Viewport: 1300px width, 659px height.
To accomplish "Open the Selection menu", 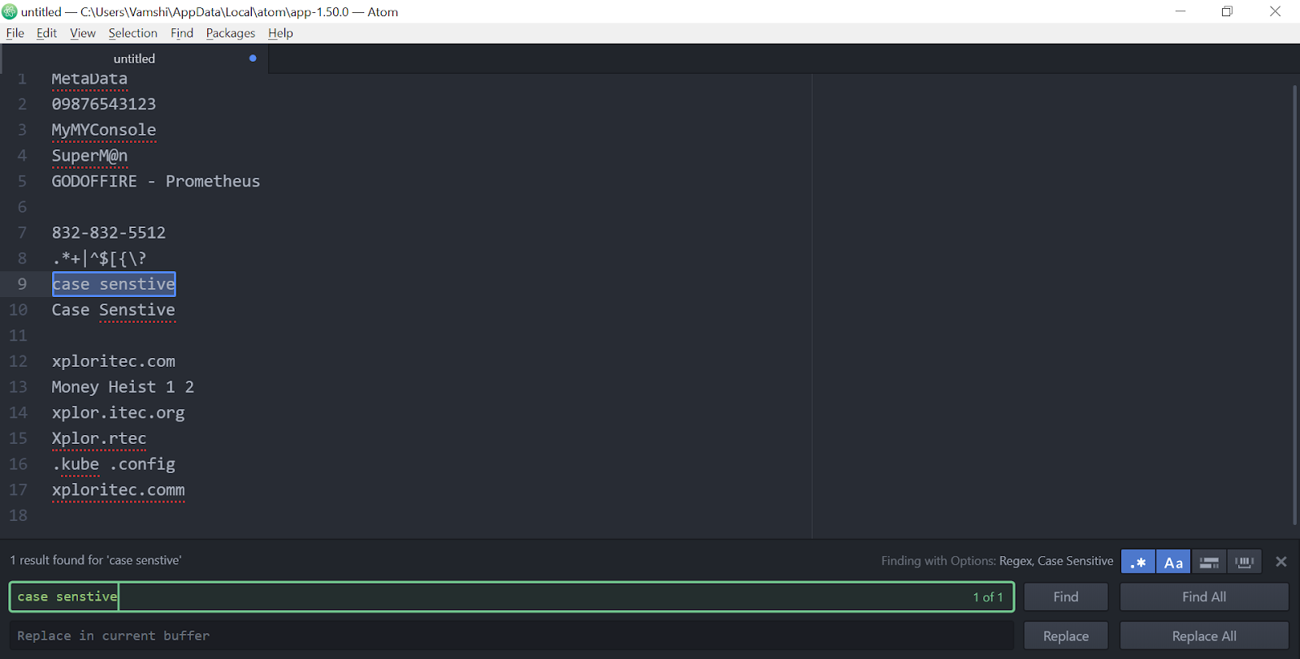I will point(133,33).
